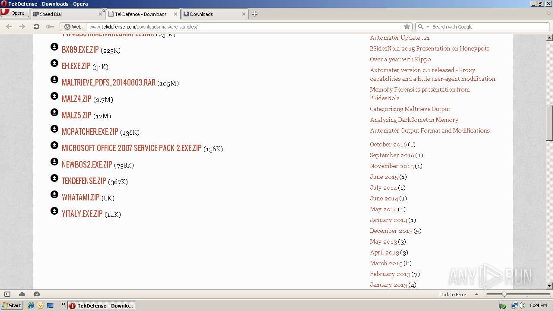Viewport: 553px width, 311px height.
Task: Expand quick launch overflow chevron in taskbar
Action: pyautogui.click(x=63, y=304)
